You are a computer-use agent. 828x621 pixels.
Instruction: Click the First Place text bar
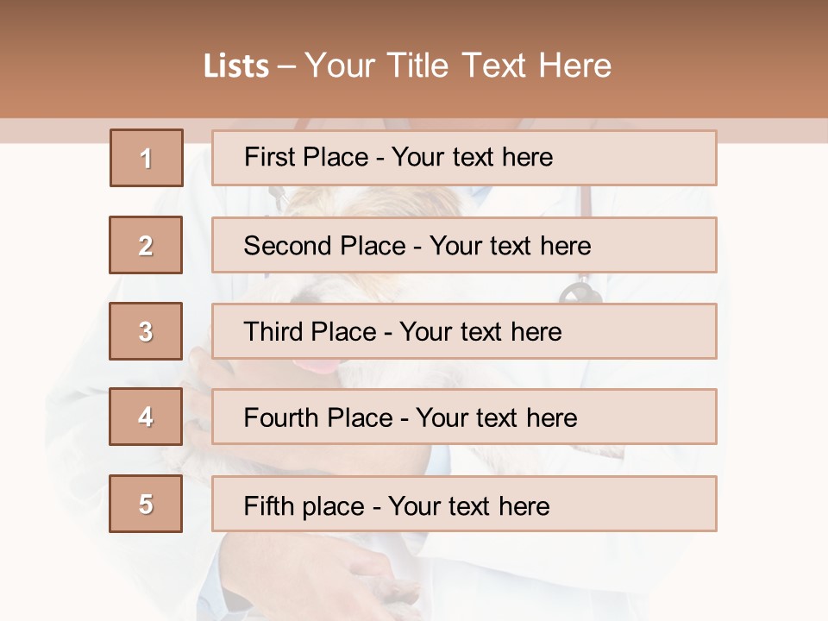pos(464,158)
